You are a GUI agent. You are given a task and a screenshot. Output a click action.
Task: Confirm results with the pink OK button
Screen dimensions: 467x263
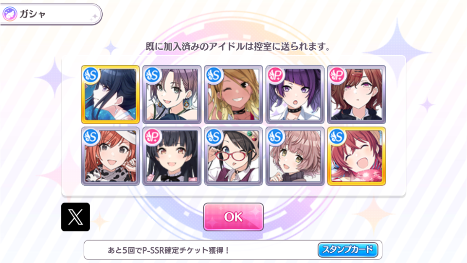tap(233, 217)
